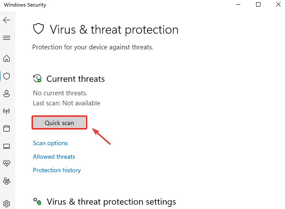
Task: Open Device security laptop icon
Action: (x=7, y=146)
